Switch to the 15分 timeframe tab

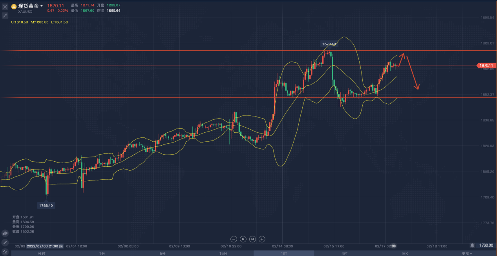point(223,253)
